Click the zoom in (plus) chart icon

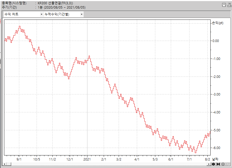(x=223, y=164)
